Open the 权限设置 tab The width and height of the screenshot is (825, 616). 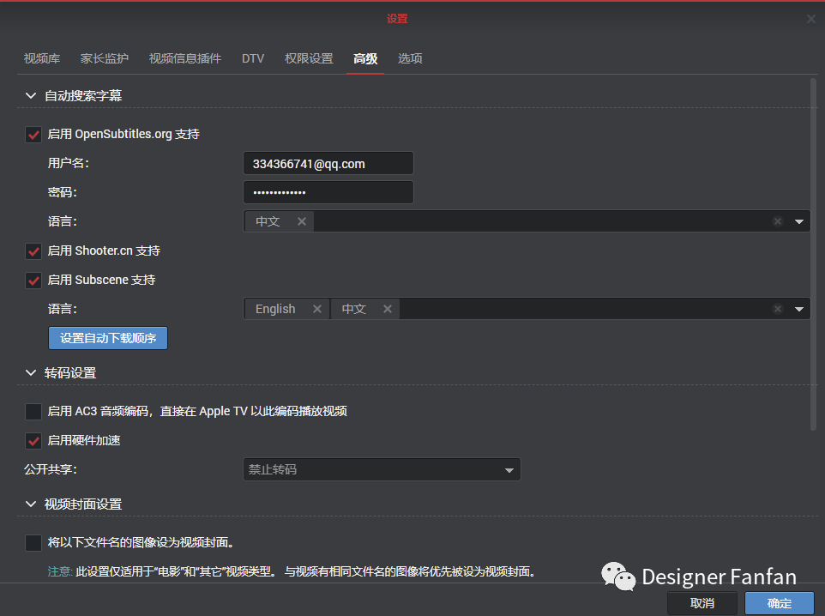point(309,58)
